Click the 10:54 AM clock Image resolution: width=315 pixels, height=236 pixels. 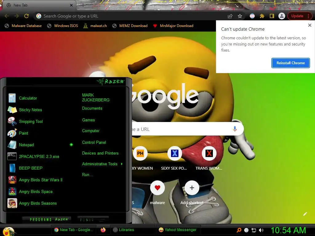(288, 230)
